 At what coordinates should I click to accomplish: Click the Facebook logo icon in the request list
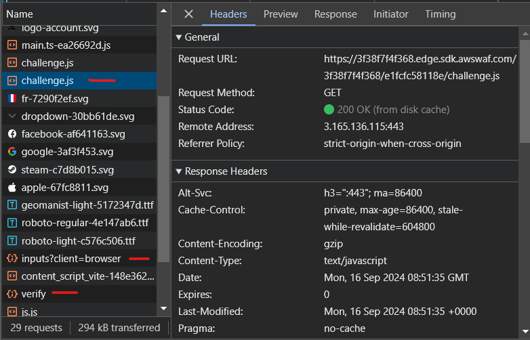pyautogui.click(x=12, y=134)
